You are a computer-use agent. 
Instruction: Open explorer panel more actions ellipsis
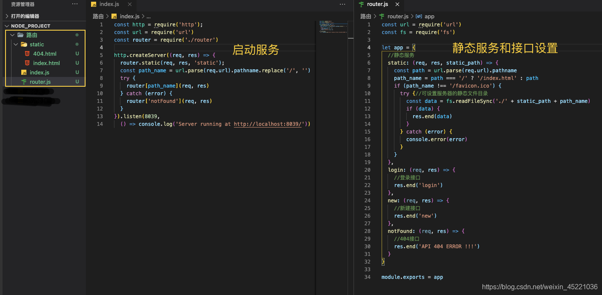tap(75, 4)
